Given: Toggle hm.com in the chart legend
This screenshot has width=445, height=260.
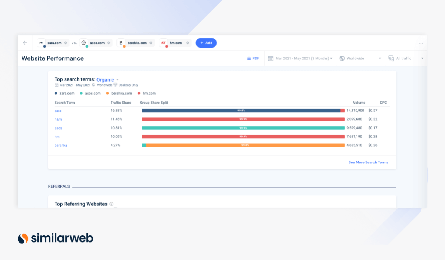Looking at the screenshot, I should (147, 93).
